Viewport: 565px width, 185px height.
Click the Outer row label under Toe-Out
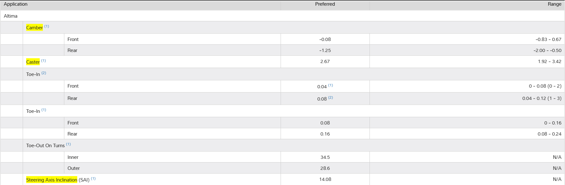click(73, 168)
